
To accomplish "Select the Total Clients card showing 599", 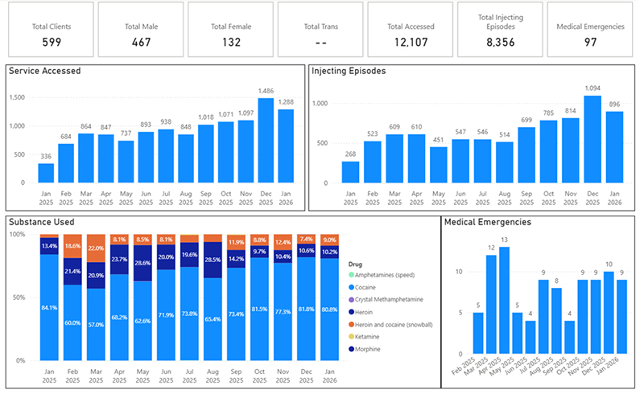I will pyautogui.click(x=49, y=32).
